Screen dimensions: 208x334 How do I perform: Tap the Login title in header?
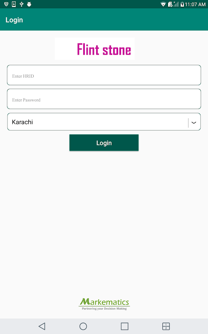coord(14,20)
